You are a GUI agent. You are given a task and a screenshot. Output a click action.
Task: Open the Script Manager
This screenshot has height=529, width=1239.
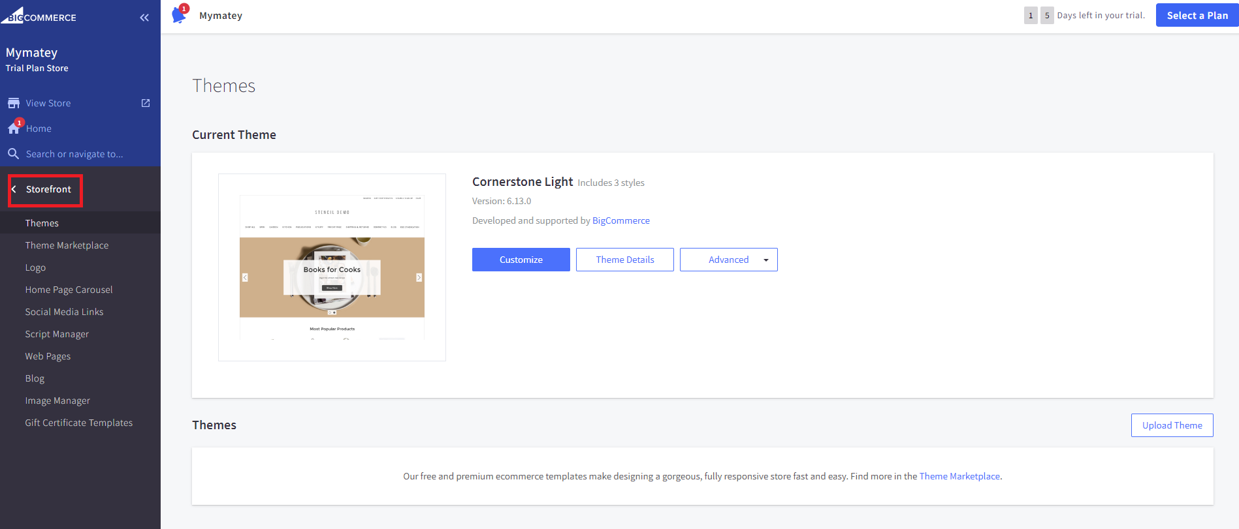tap(57, 334)
